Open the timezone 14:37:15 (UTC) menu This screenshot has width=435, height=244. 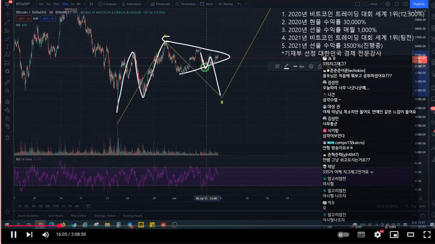point(387,206)
